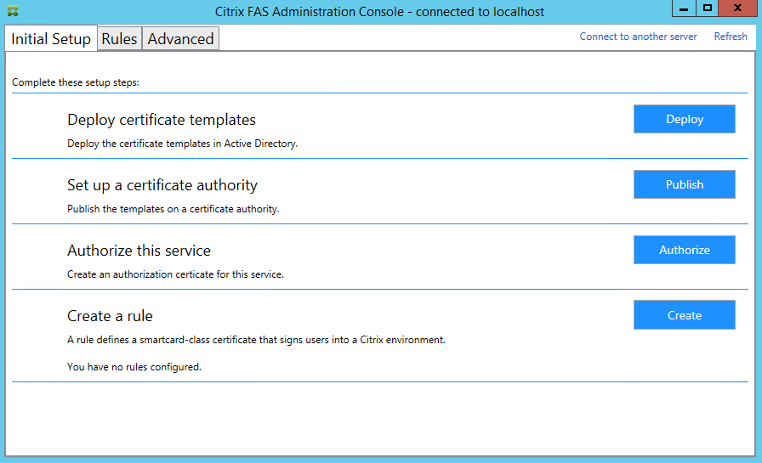Switch to the Initial Setup tab
This screenshot has width=762, height=463.
(51, 38)
